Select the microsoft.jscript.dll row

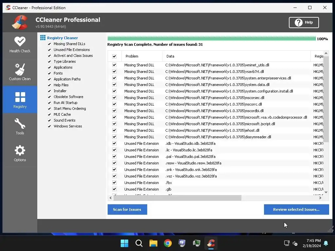(215, 124)
